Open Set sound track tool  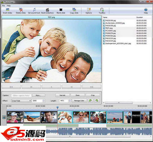coord(34,10)
